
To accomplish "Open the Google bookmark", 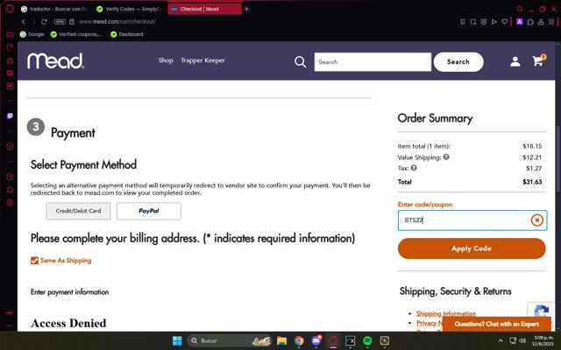I will pos(32,34).
